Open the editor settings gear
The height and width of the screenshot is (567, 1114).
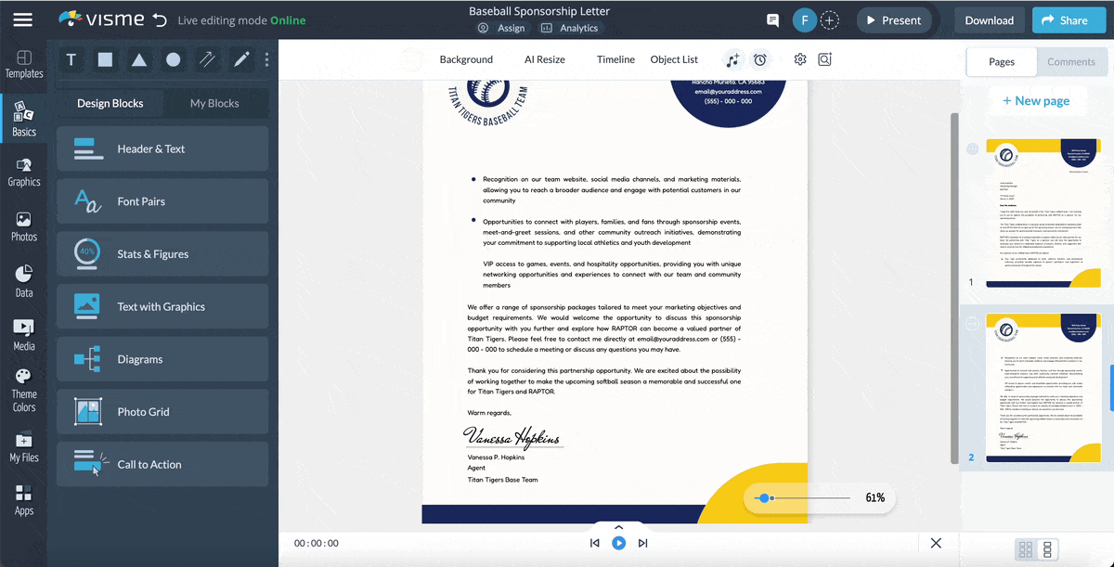coord(799,58)
